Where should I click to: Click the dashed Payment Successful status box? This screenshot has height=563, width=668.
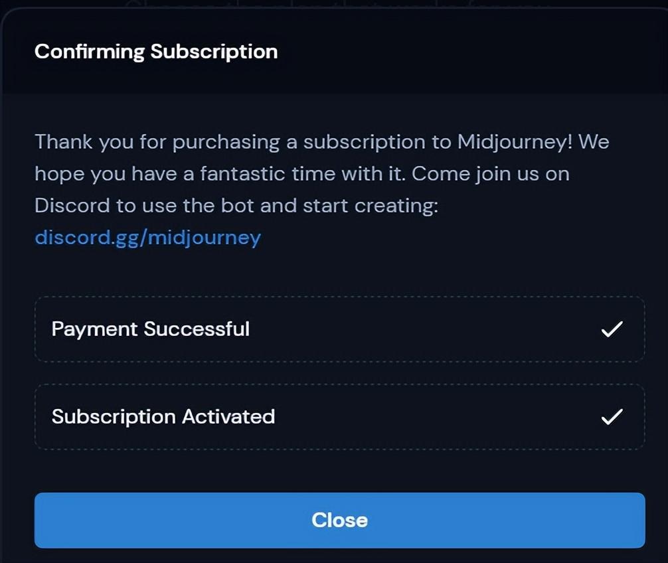[339, 329]
